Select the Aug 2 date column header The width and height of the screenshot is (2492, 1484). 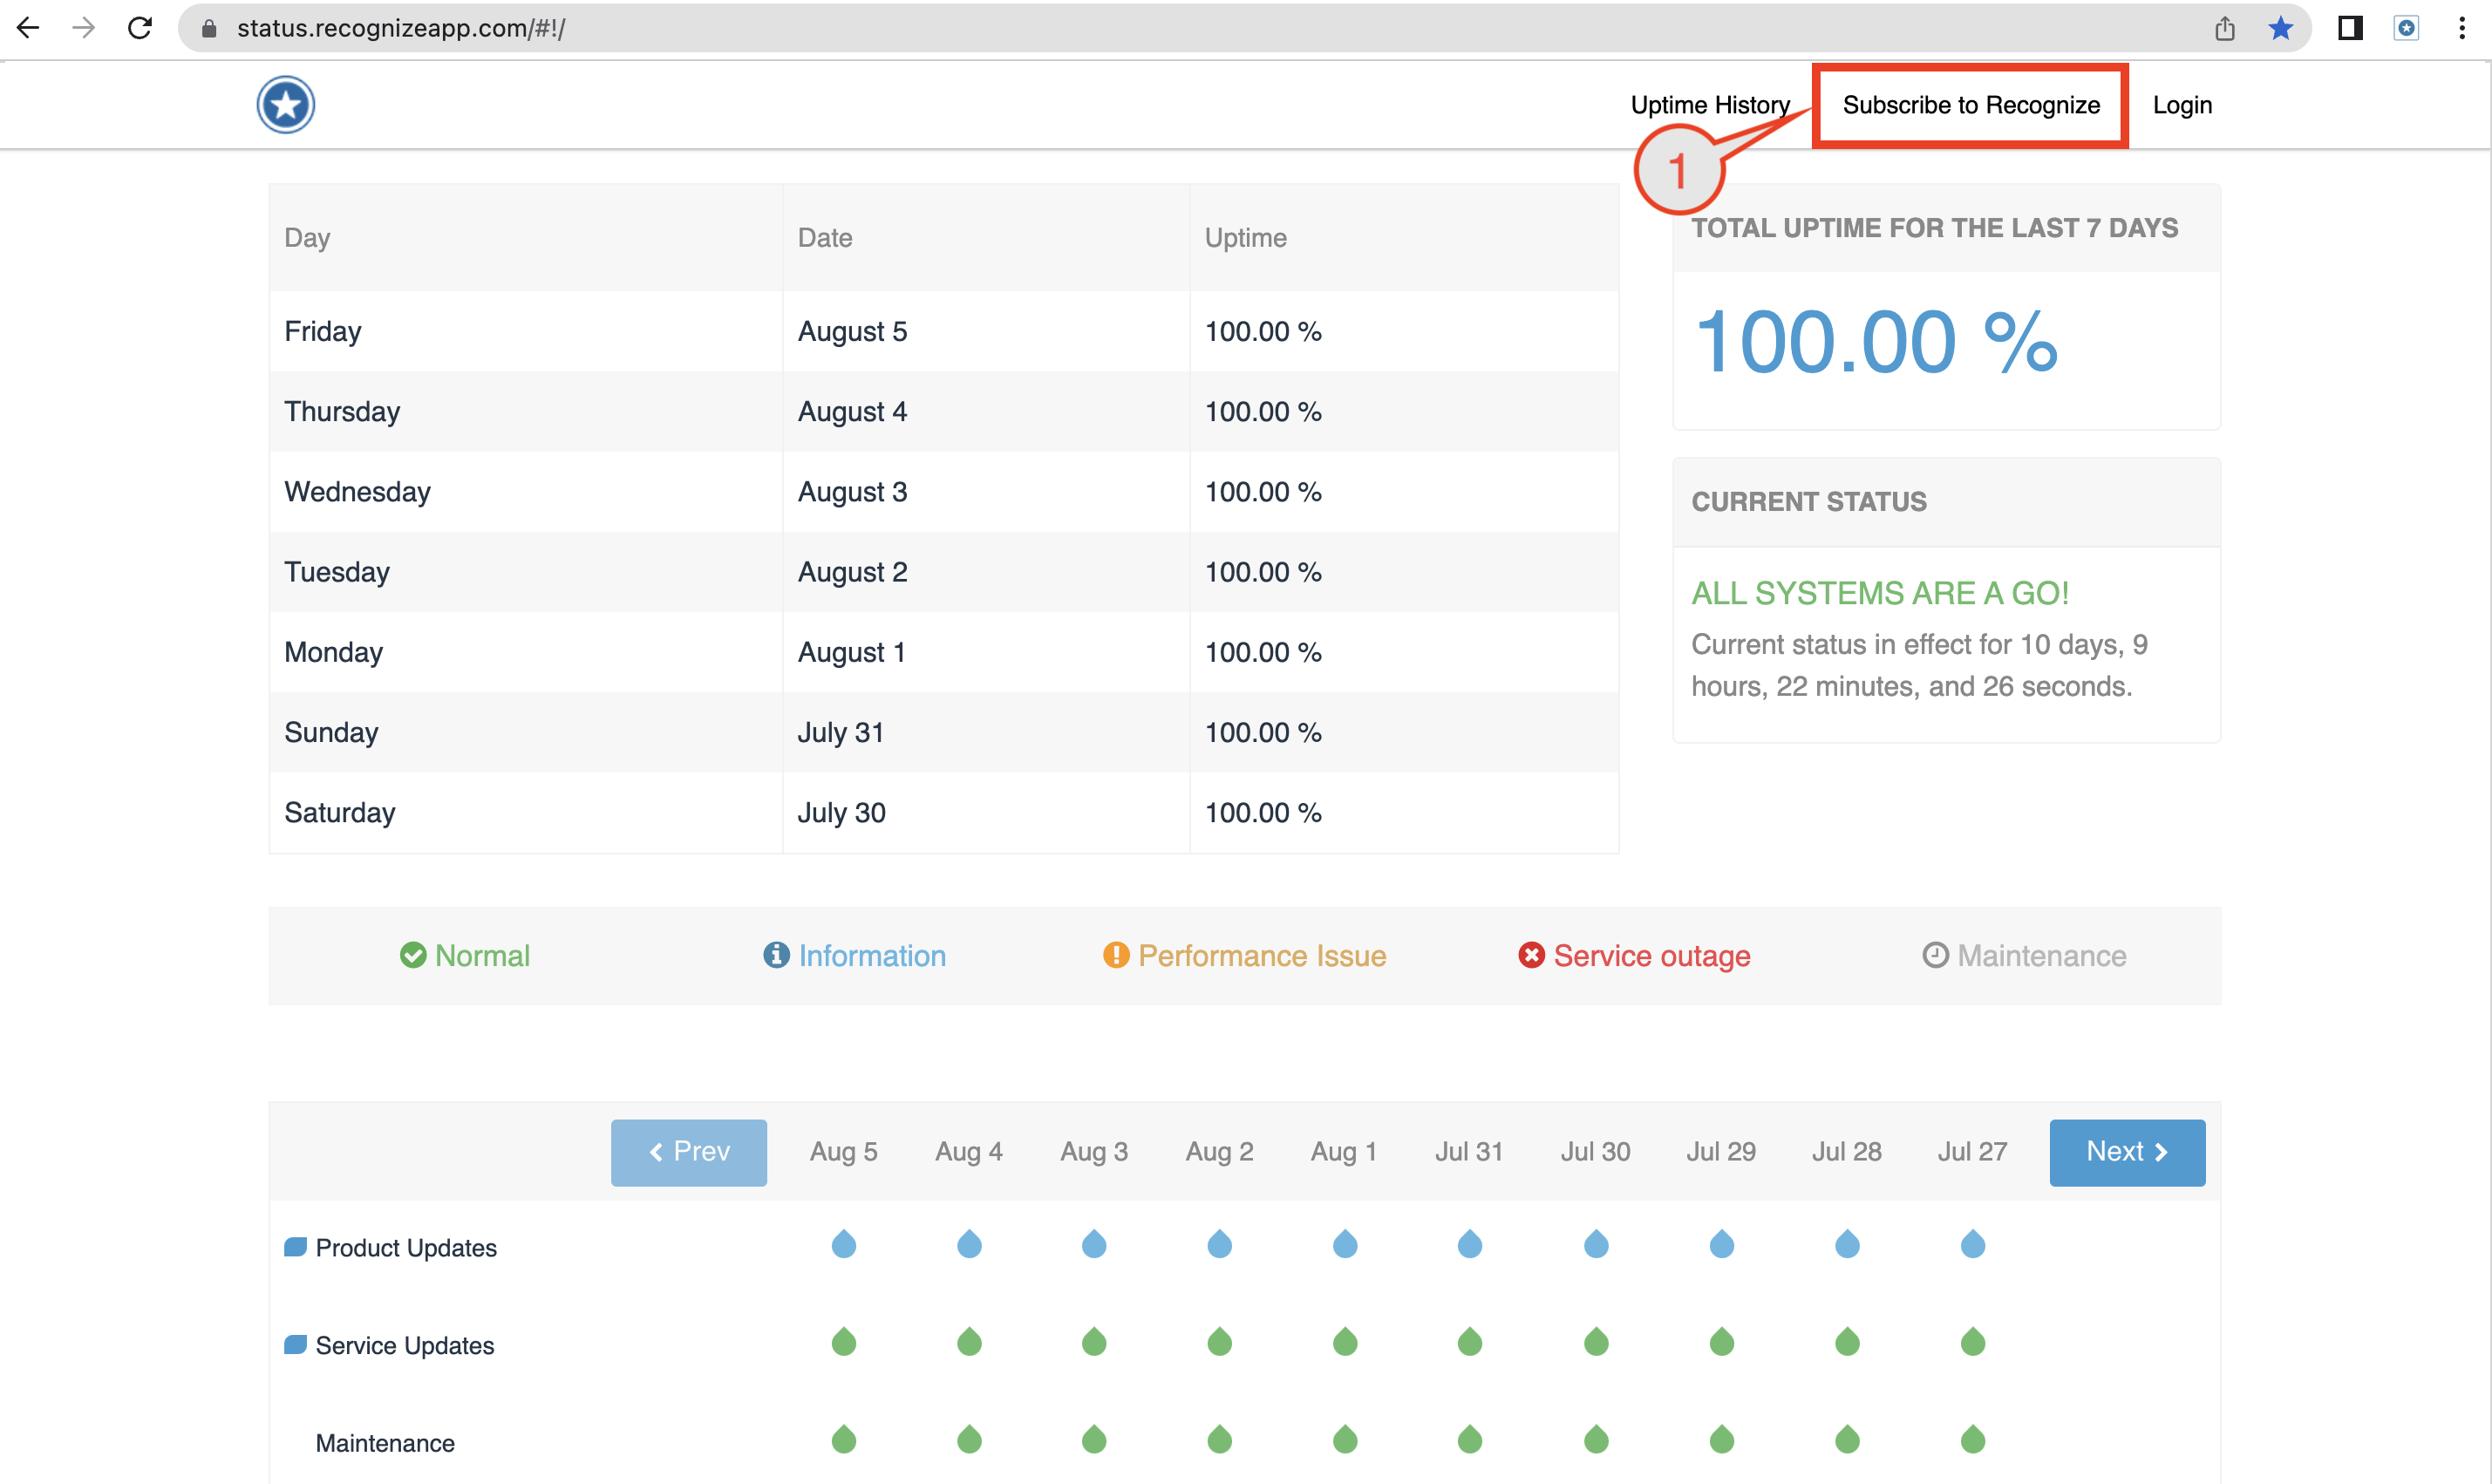(1220, 1152)
